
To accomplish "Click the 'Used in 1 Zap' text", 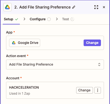I will (20, 94).
